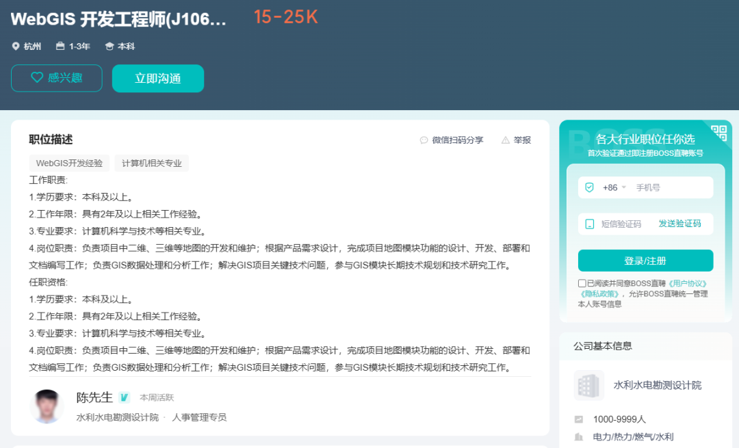
Task: Select the 计算机相关专业 tag
Action: tap(152, 163)
